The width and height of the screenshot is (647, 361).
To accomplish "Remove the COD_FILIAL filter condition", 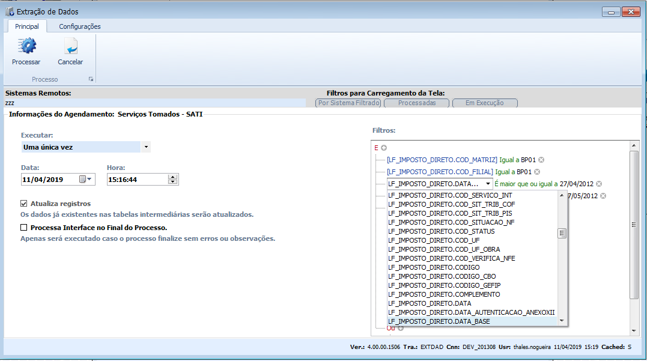I will click(537, 172).
